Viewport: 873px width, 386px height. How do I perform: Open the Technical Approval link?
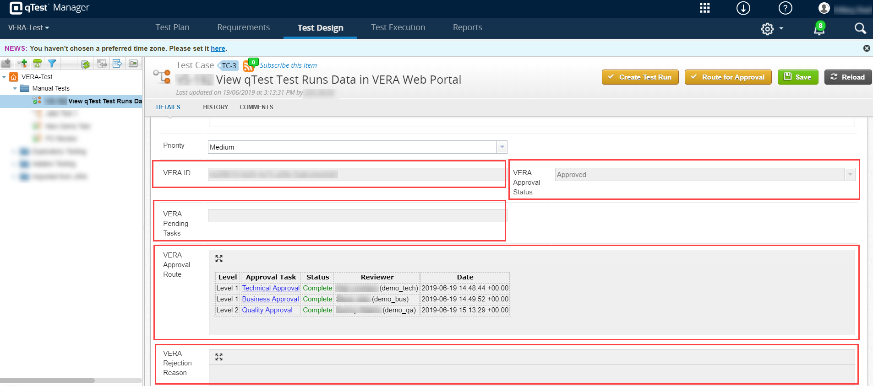click(x=271, y=288)
